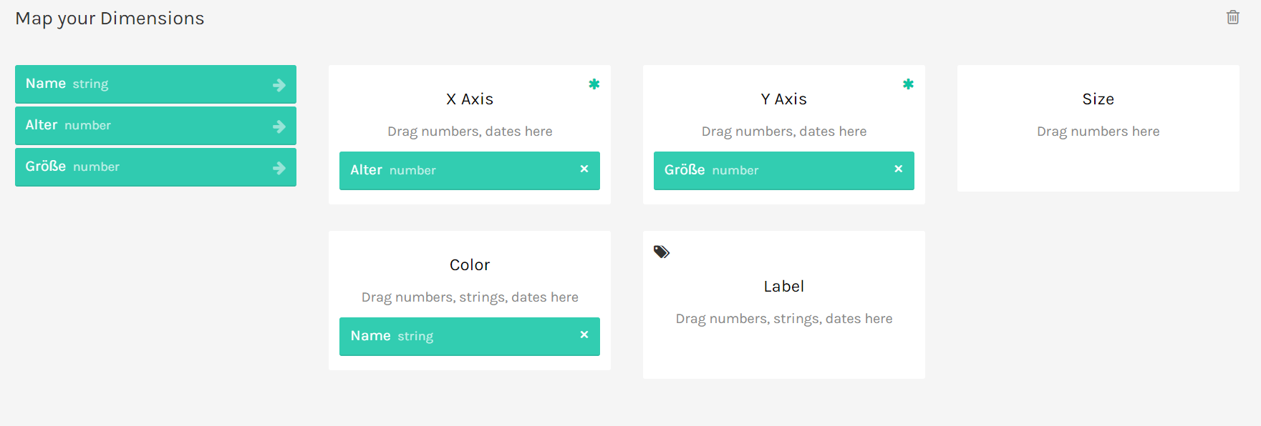Select the Alter number dimension chip
The width and height of the screenshot is (1261, 426).
click(x=143, y=126)
